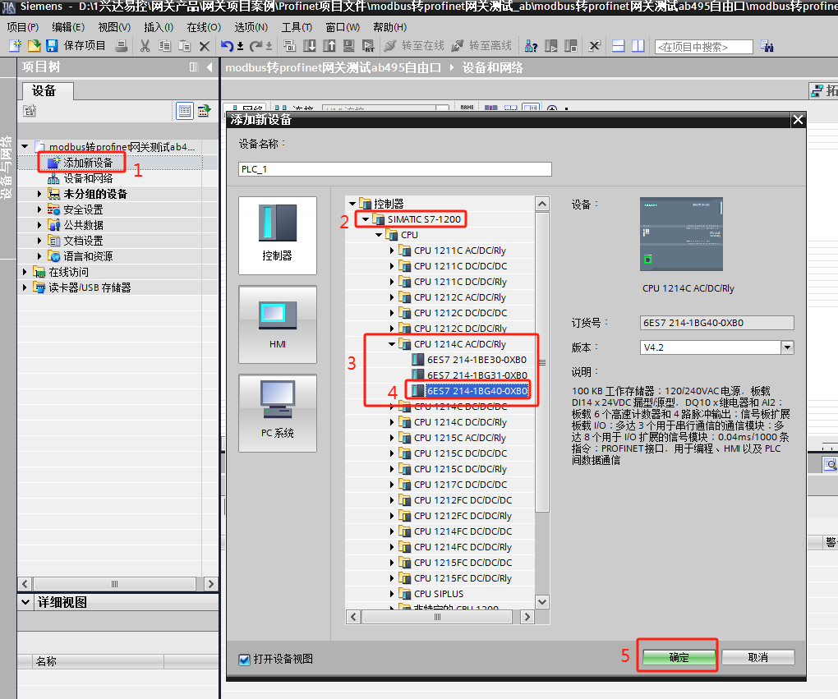Image resolution: width=838 pixels, height=699 pixels.
Task: Click the vertical split editor icon
Action: click(638, 46)
